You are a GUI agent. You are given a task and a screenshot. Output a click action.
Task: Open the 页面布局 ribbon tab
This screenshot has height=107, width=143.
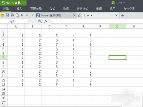pyautogui.click(x=36, y=9)
